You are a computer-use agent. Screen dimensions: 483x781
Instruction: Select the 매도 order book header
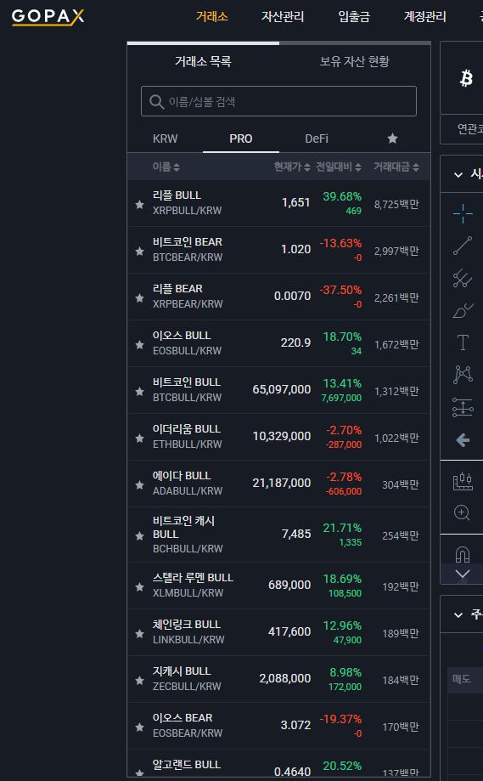click(x=462, y=678)
